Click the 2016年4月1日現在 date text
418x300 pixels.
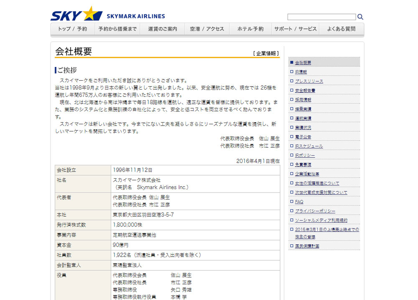click(x=258, y=161)
